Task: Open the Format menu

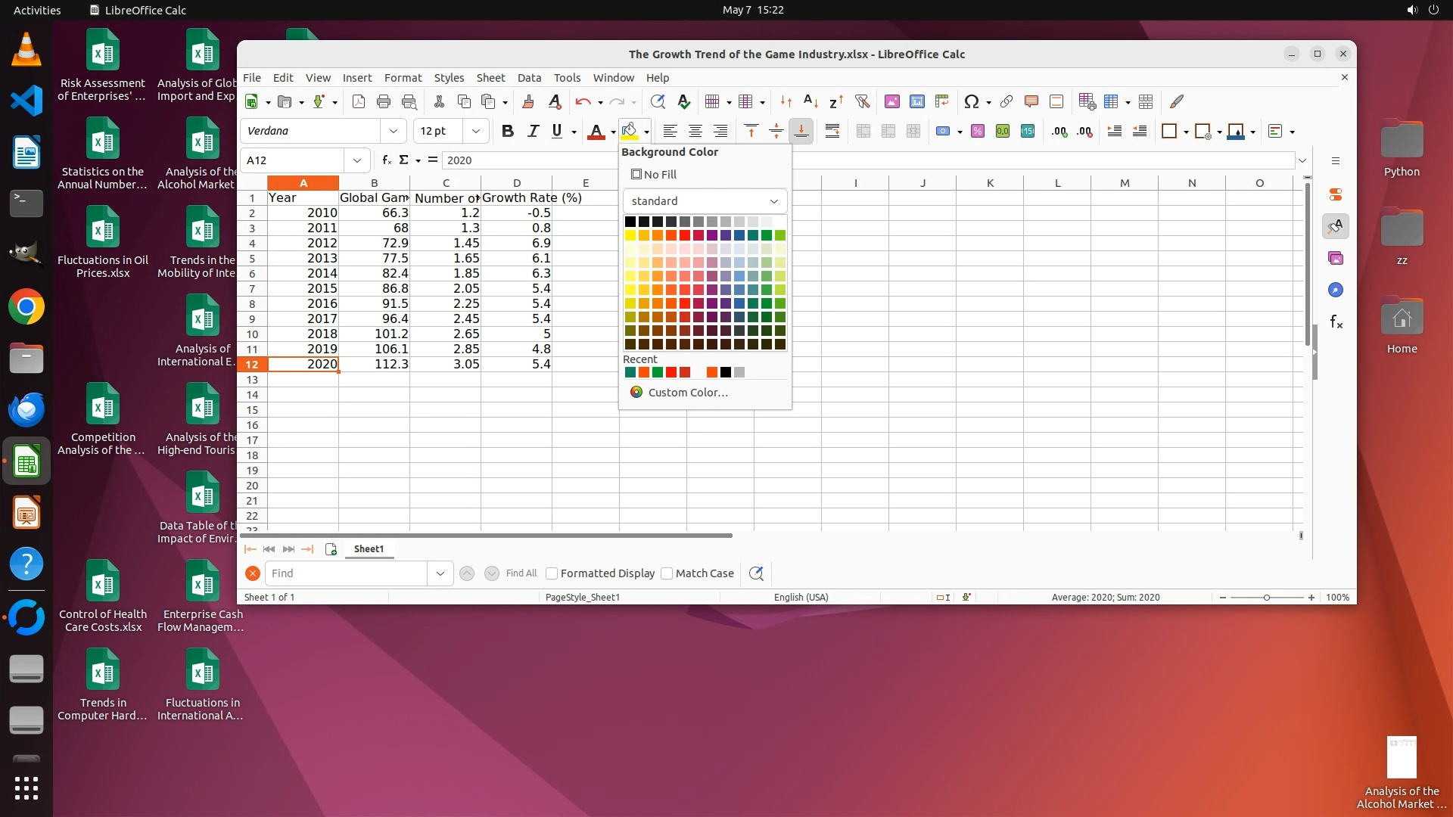Action: click(x=403, y=77)
